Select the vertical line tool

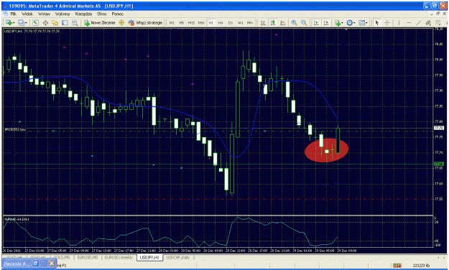click(x=399, y=22)
